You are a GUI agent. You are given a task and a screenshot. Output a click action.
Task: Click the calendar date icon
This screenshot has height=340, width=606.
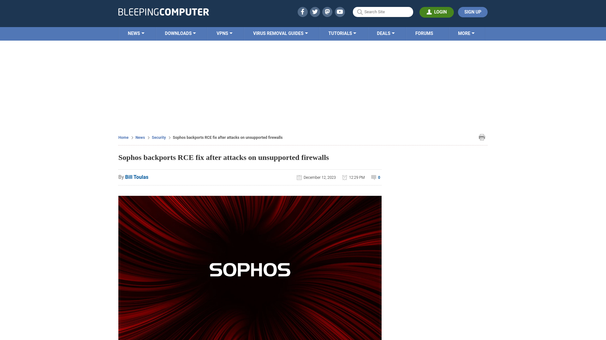pos(299,177)
